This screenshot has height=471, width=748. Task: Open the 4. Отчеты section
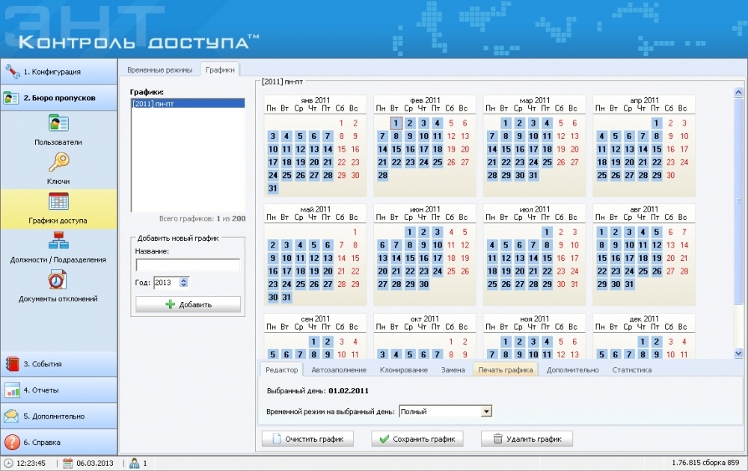coord(58,390)
